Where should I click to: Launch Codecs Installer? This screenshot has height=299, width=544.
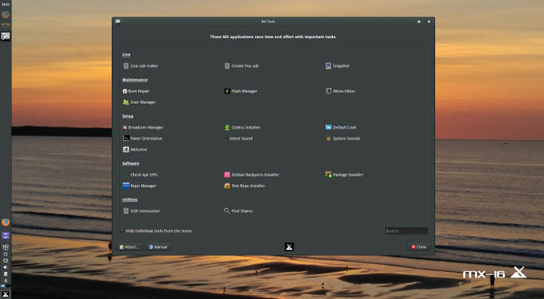242,127
